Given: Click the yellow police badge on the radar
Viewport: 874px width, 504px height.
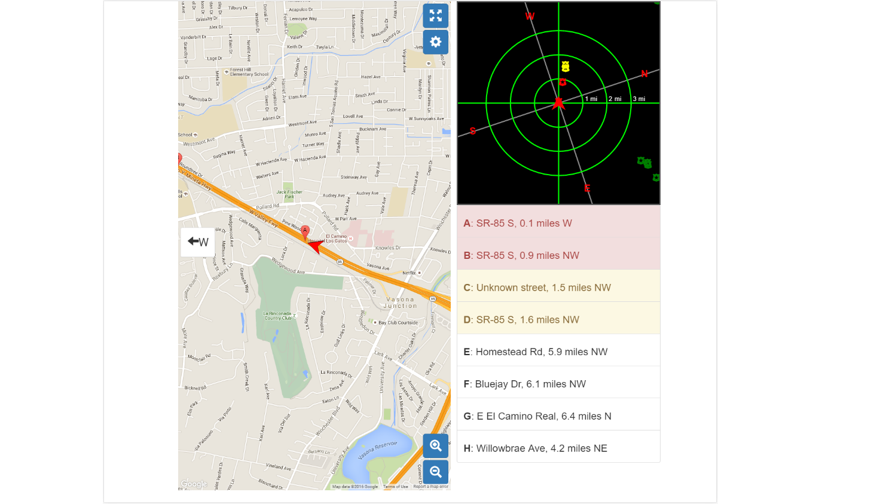Looking at the screenshot, I should pyautogui.click(x=565, y=66).
